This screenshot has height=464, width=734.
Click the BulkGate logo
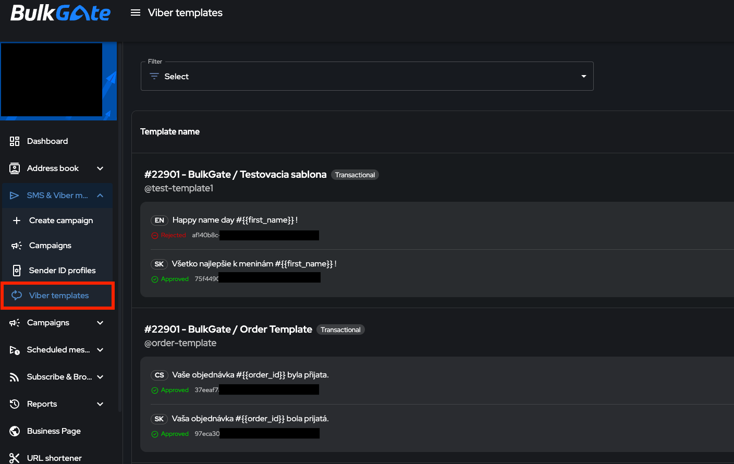point(60,13)
